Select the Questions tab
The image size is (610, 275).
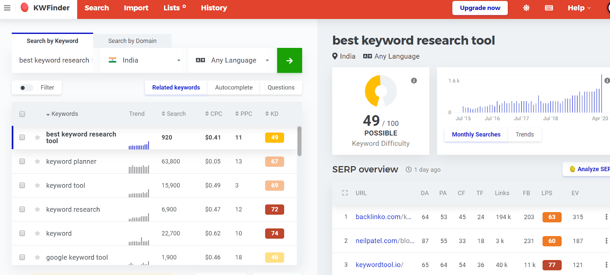pos(281,87)
